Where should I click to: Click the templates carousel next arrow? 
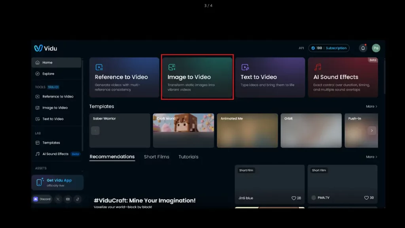(372, 131)
